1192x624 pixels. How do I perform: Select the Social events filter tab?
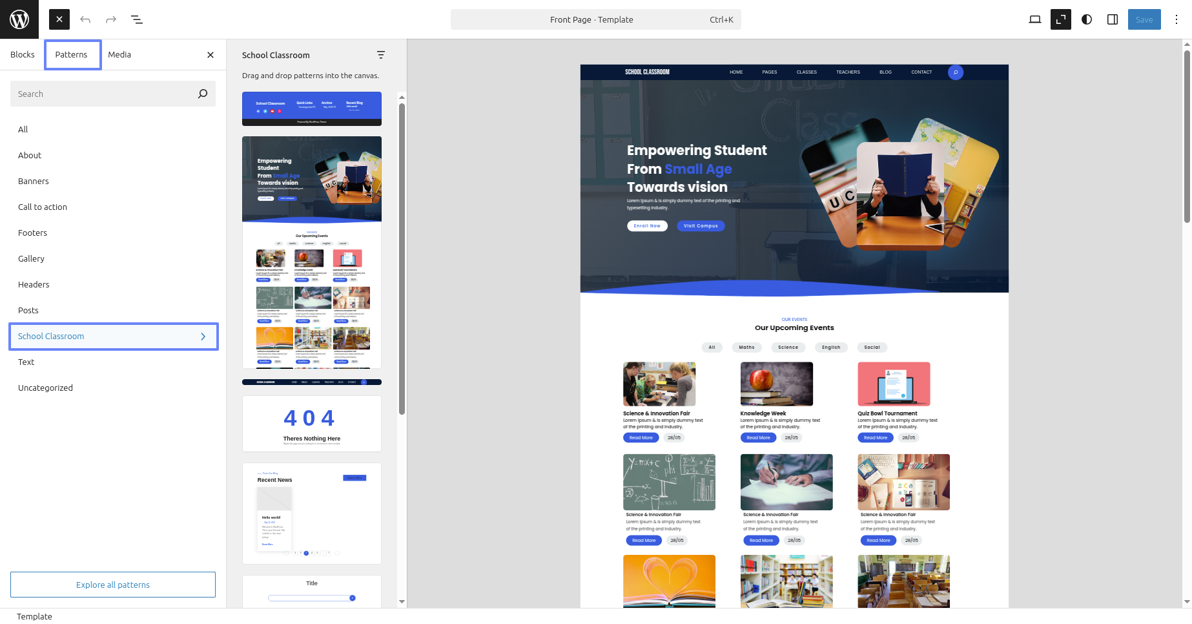pos(872,348)
